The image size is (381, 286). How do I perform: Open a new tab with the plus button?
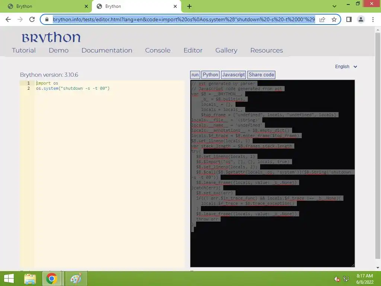coord(189,6)
